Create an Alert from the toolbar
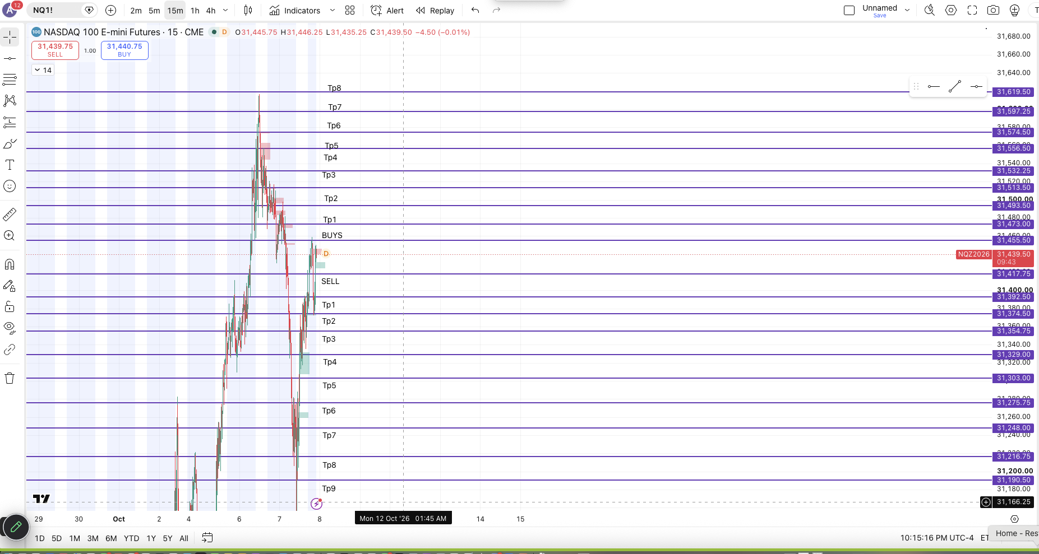 pos(387,10)
